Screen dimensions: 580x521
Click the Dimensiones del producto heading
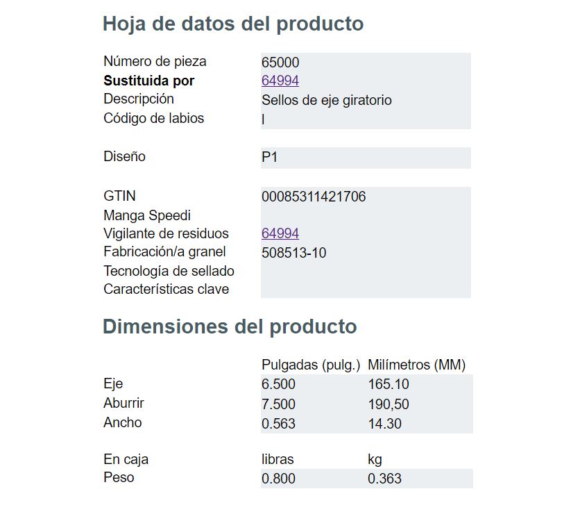[230, 326]
